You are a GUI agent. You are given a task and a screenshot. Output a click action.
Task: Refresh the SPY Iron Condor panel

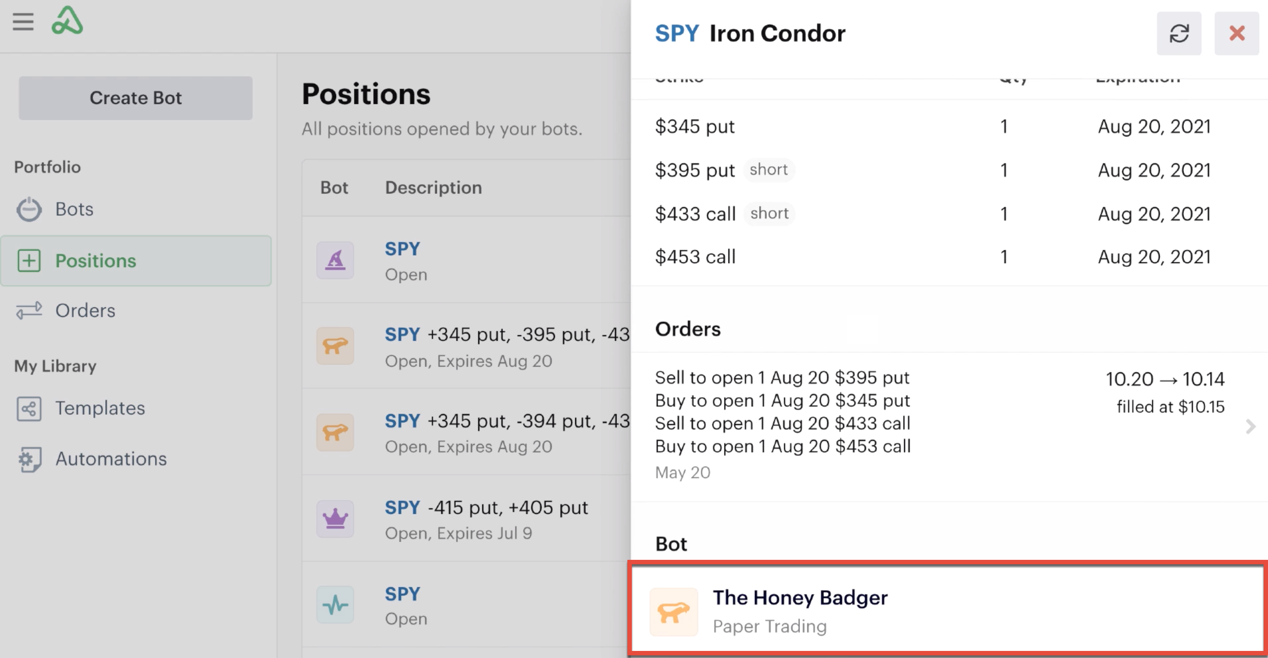[x=1178, y=34]
